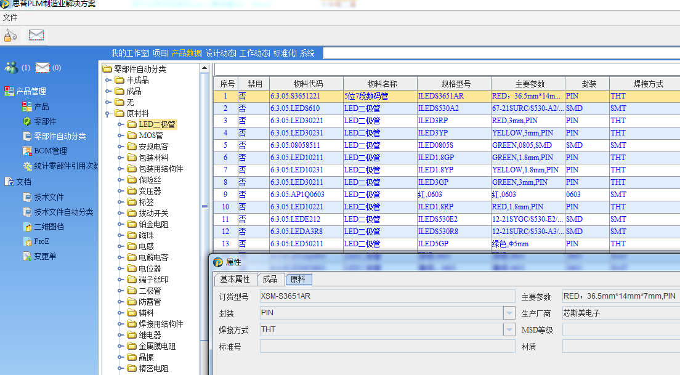Click the ProE icon in sidebar

click(x=26, y=241)
